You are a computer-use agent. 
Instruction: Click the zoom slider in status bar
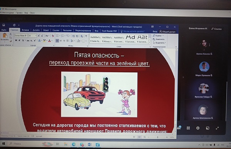click(157, 137)
